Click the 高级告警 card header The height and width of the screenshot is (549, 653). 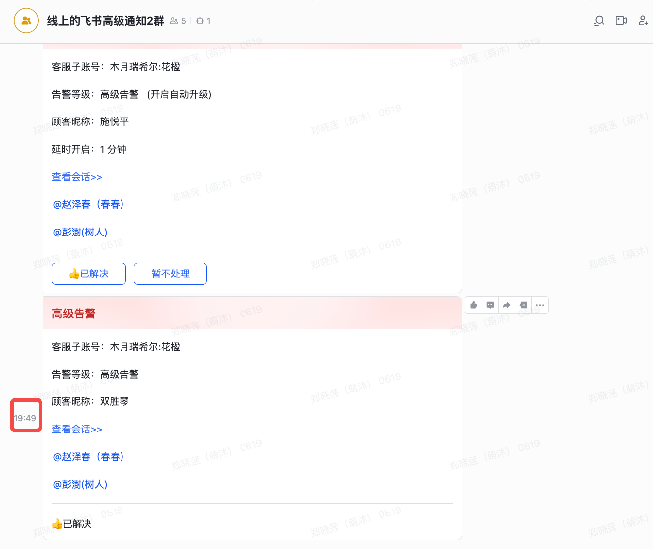[x=252, y=313]
